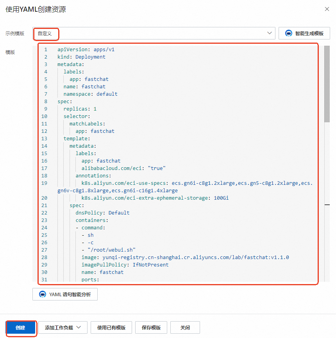Click line 3 text metadata:
Screen dimensions: 336x338
coord(71,64)
